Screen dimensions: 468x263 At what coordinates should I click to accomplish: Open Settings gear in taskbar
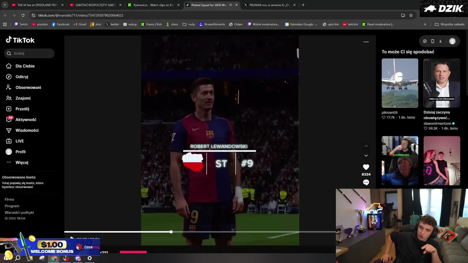pos(90,258)
